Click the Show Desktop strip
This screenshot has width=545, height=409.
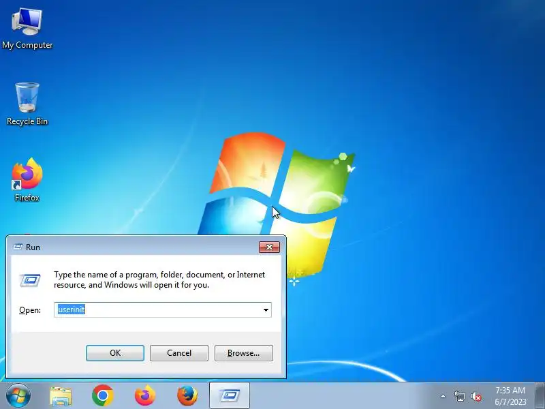coord(540,396)
